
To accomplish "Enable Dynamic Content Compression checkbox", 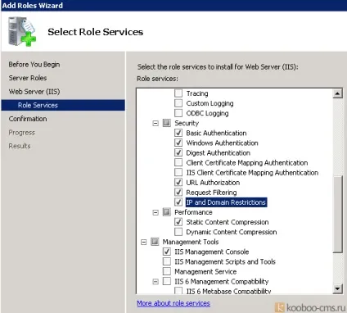I will pyautogui.click(x=178, y=232).
